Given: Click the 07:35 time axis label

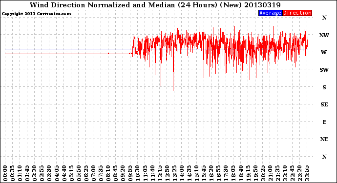Looking at the screenshot, I should pyautogui.click(x=101, y=173).
